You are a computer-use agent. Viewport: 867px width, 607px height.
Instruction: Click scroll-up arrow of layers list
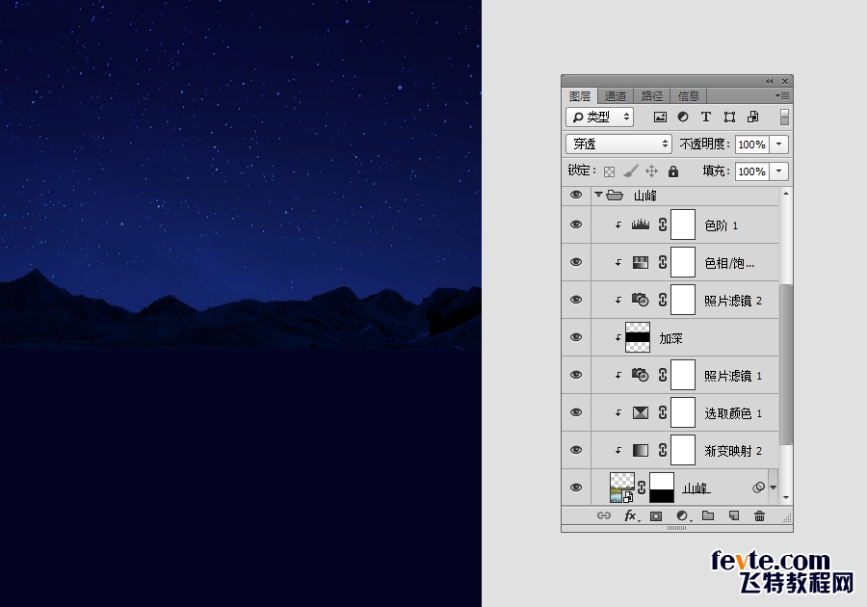tap(786, 194)
